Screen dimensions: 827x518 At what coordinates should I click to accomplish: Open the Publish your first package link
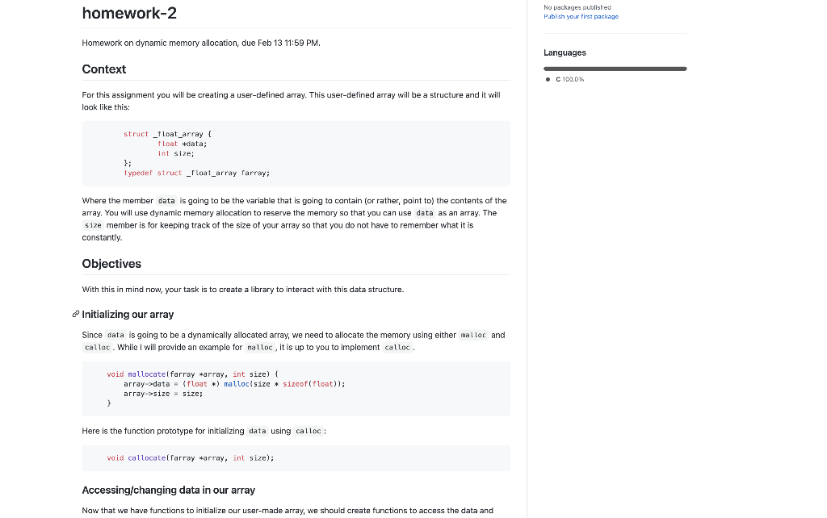click(x=581, y=16)
